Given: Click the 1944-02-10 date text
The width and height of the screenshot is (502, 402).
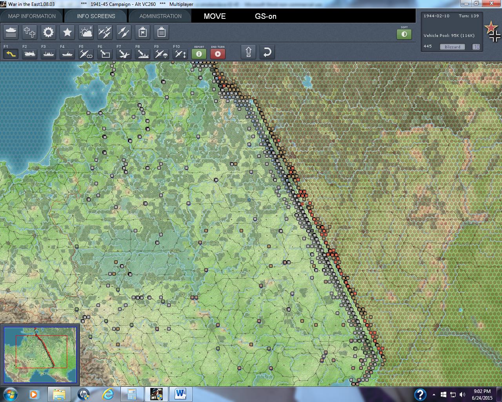Looking at the screenshot, I should pos(437,16).
